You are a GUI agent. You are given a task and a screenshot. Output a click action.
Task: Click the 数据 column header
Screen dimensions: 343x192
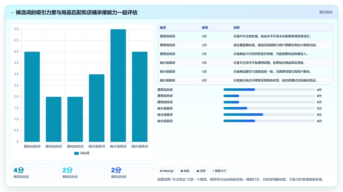pos(205,28)
